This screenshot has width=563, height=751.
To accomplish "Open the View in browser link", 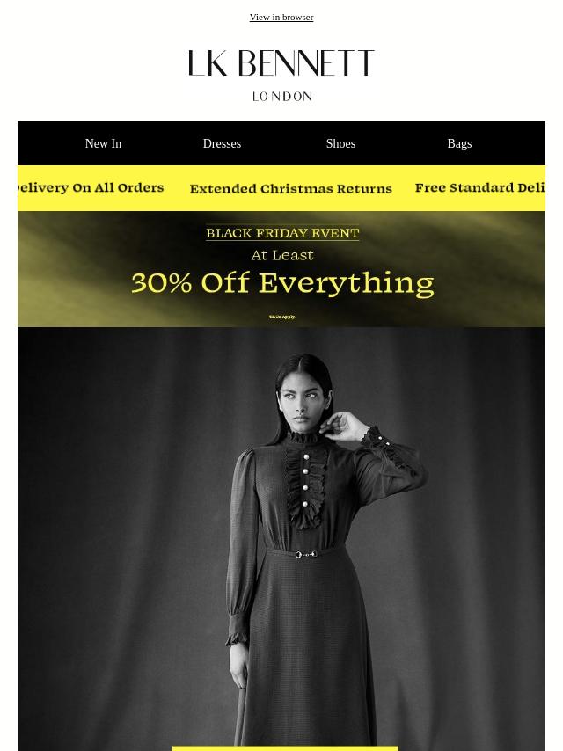I will [x=281, y=18].
